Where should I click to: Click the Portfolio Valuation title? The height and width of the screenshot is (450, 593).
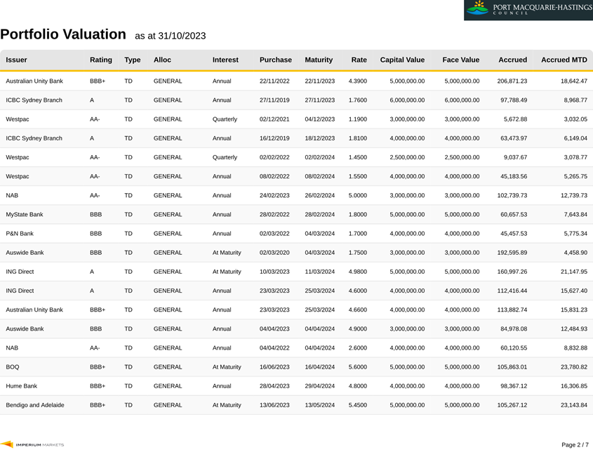pos(63,34)
